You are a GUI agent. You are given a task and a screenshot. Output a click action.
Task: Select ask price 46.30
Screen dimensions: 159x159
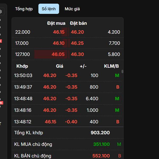tap(77, 54)
